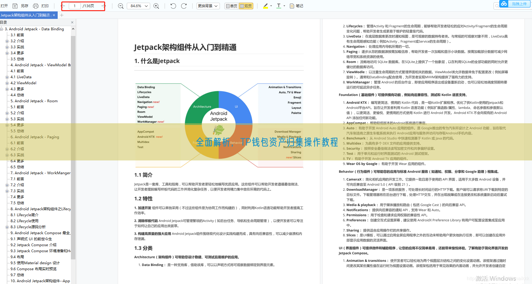Open 8.2 Lifecycle使用 entry

coord(24,221)
